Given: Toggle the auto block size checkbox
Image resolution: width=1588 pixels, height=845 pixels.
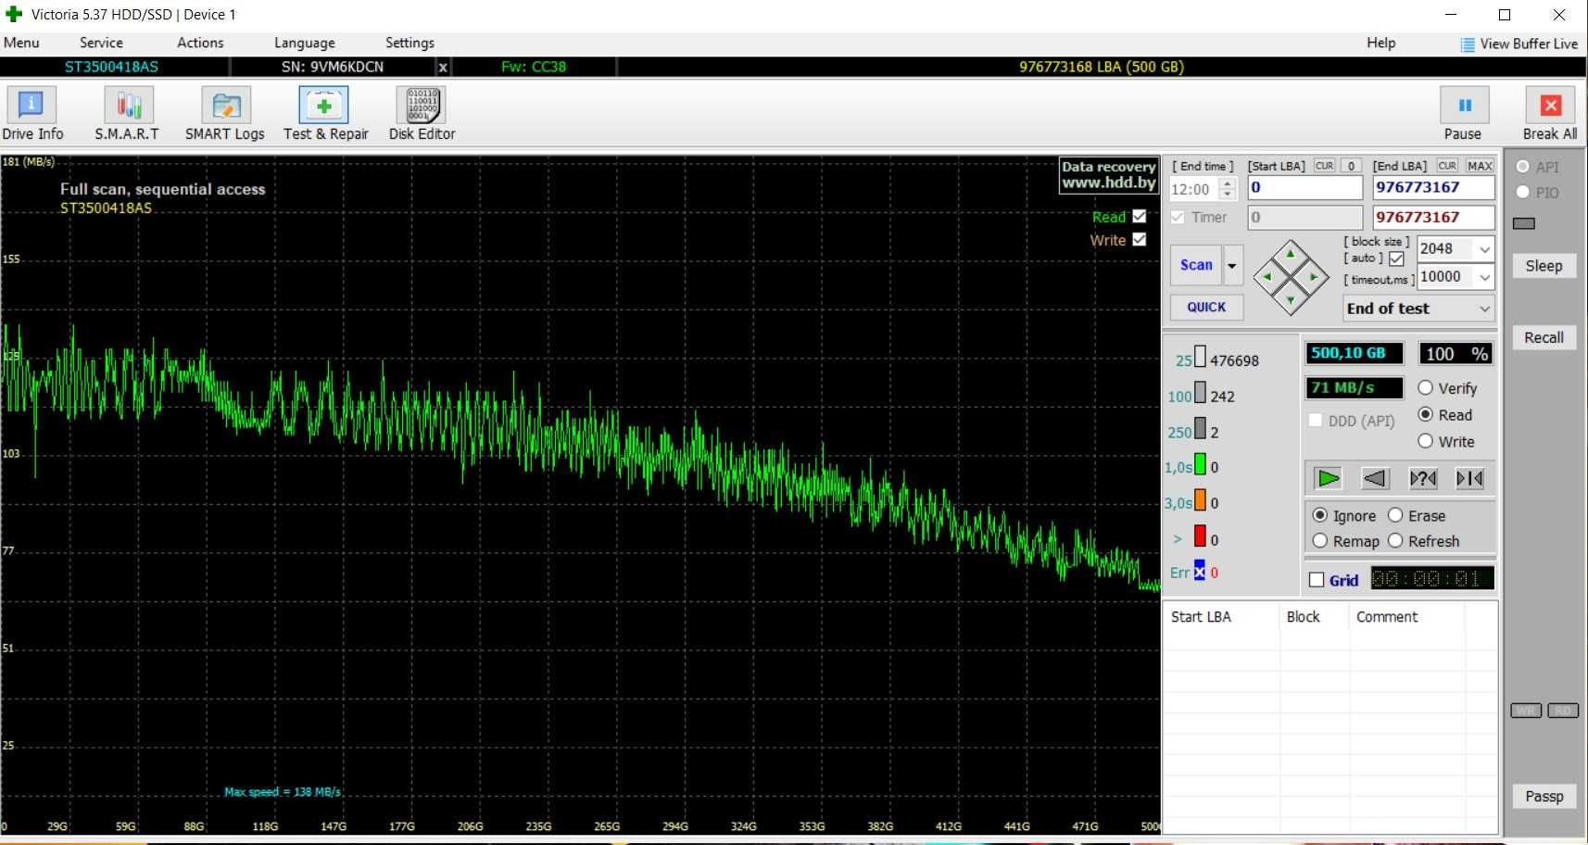Looking at the screenshot, I should 1396,259.
